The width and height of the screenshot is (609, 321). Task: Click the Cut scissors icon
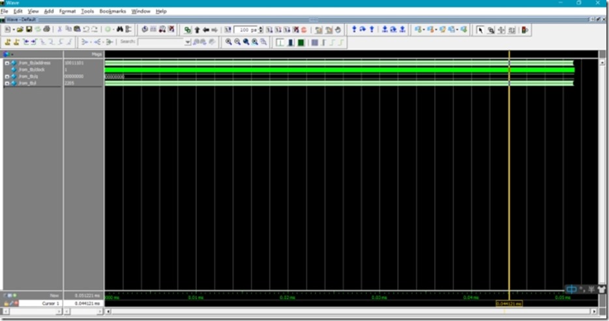click(x=60, y=29)
